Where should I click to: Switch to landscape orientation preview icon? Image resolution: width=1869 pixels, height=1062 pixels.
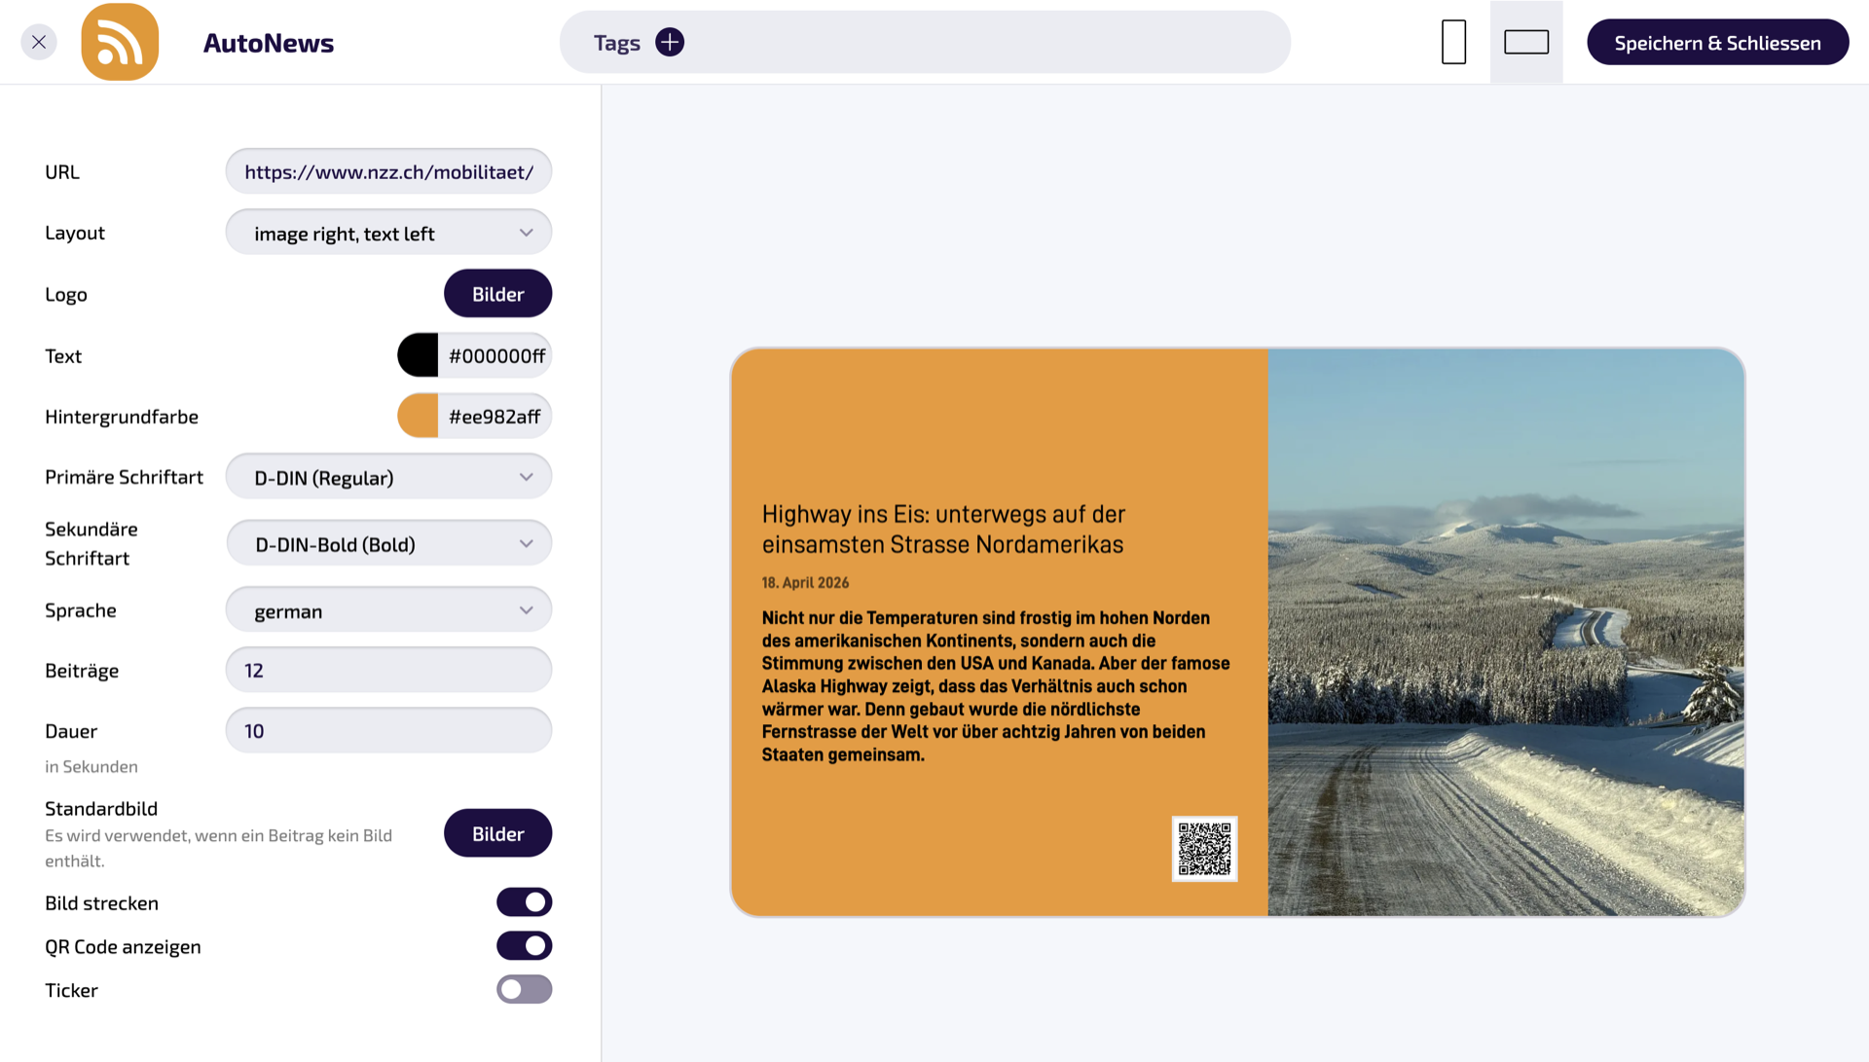click(x=1526, y=42)
